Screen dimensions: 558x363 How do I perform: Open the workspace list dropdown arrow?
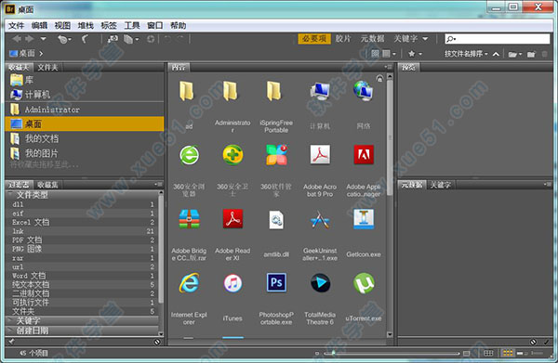[x=425, y=39]
